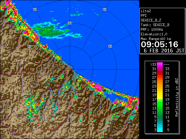
Task: Click the '6 FEB 2016 JST' date
Action: pyautogui.click(x=164, y=51)
